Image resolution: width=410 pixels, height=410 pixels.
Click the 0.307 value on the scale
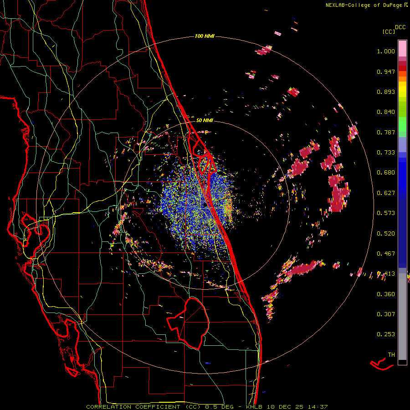pos(386,314)
